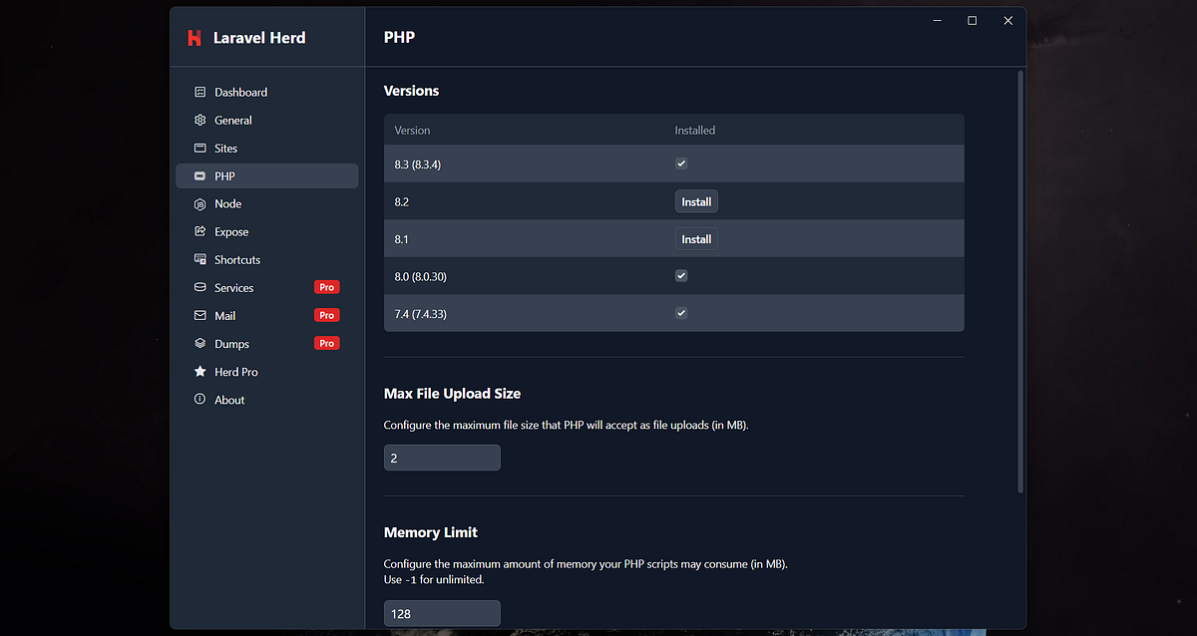Click the About info icon
Image resolution: width=1197 pixels, height=636 pixels.
[199, 399]
